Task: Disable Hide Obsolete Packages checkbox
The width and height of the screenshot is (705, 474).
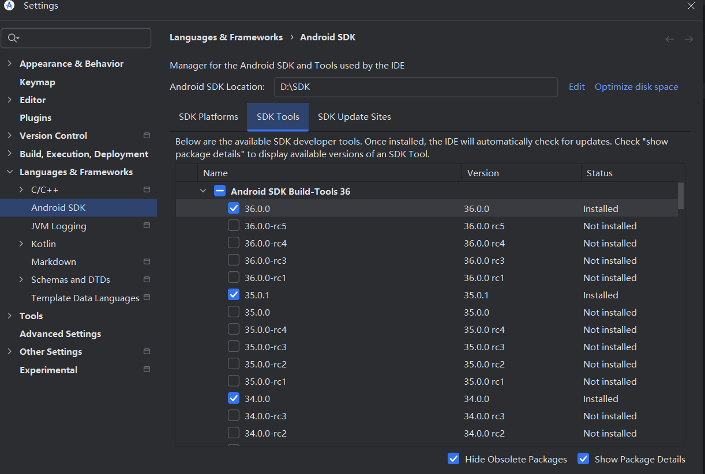Action: pos(453,459)
